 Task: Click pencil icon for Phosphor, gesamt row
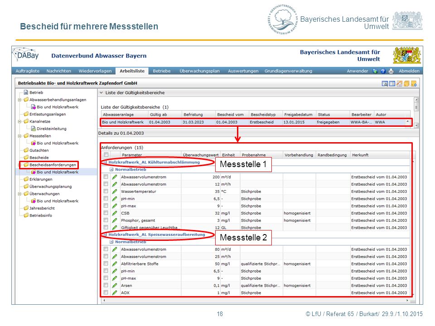[114, 221]
